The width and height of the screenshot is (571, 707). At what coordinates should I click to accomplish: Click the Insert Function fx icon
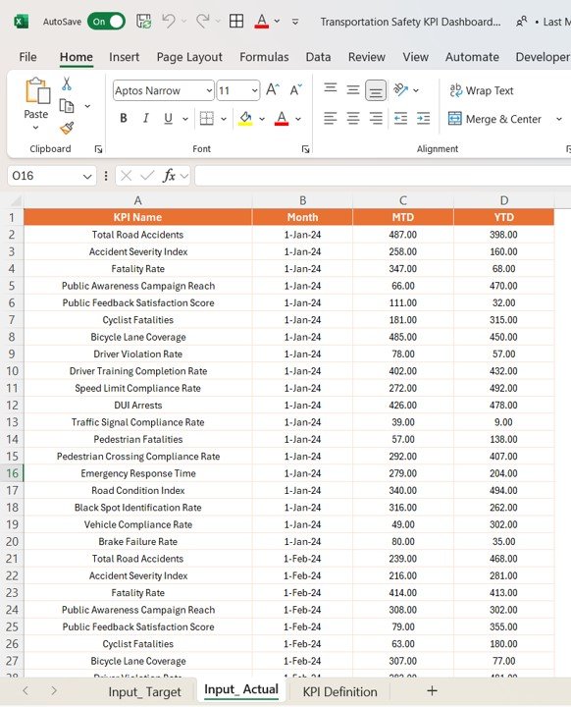(169, 176)
